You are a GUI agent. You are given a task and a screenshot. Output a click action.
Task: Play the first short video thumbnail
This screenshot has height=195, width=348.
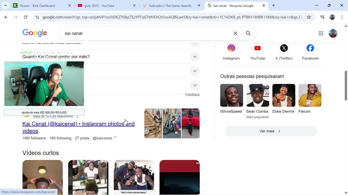tap(42, 177)
